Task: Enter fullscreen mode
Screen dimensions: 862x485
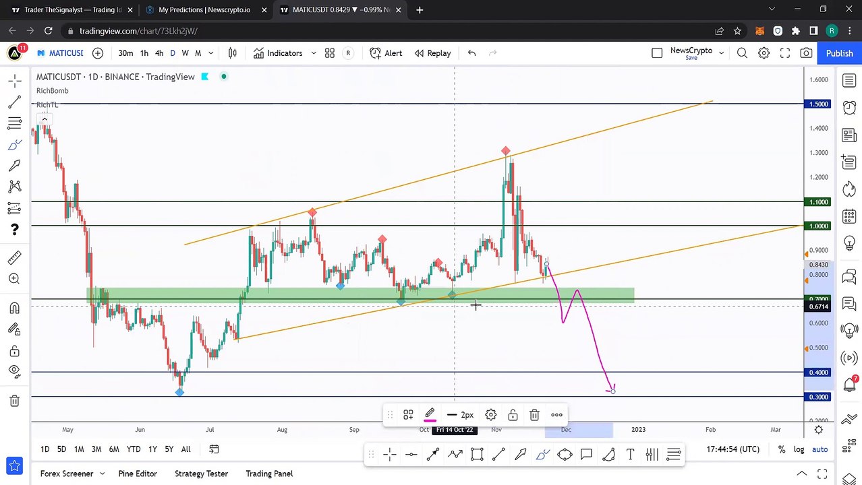Action: (x=785, y=53)
